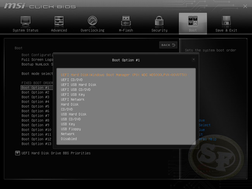Screen dimensions: 252x189
Task: Select UEFI USB CD/DVD option
Action: (76, 89)
